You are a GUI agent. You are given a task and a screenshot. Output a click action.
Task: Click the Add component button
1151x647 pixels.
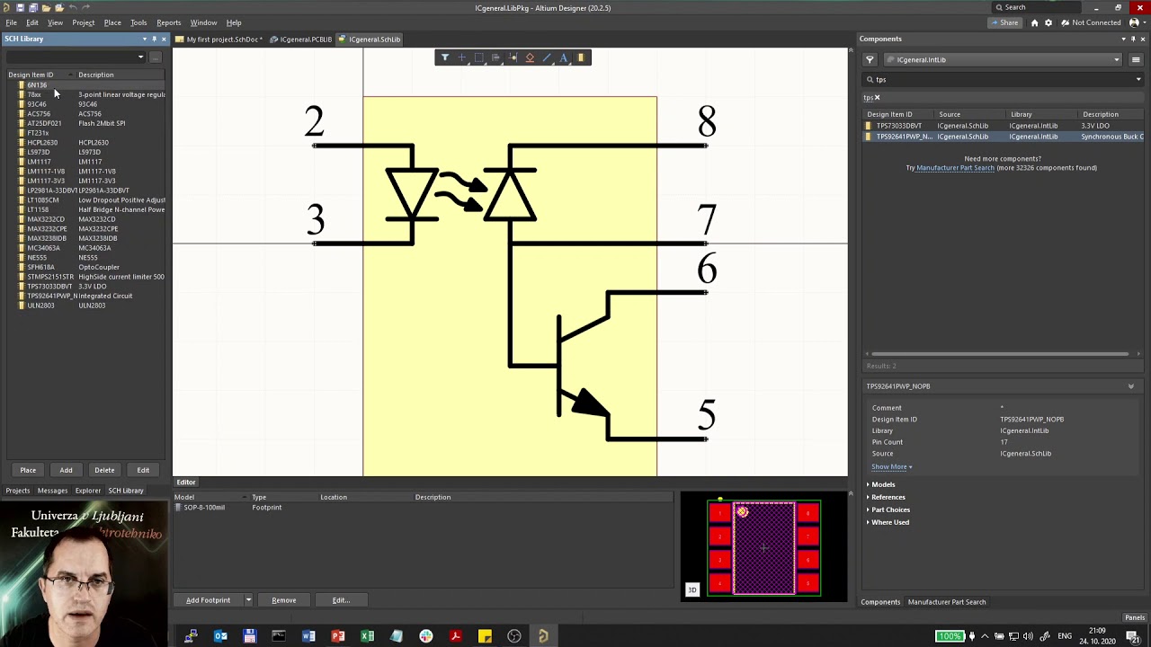click(x=66, y=470)
